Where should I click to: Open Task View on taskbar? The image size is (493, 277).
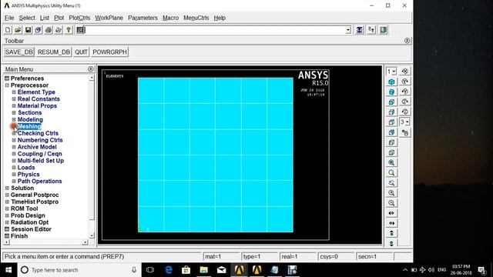coord(150,270)
